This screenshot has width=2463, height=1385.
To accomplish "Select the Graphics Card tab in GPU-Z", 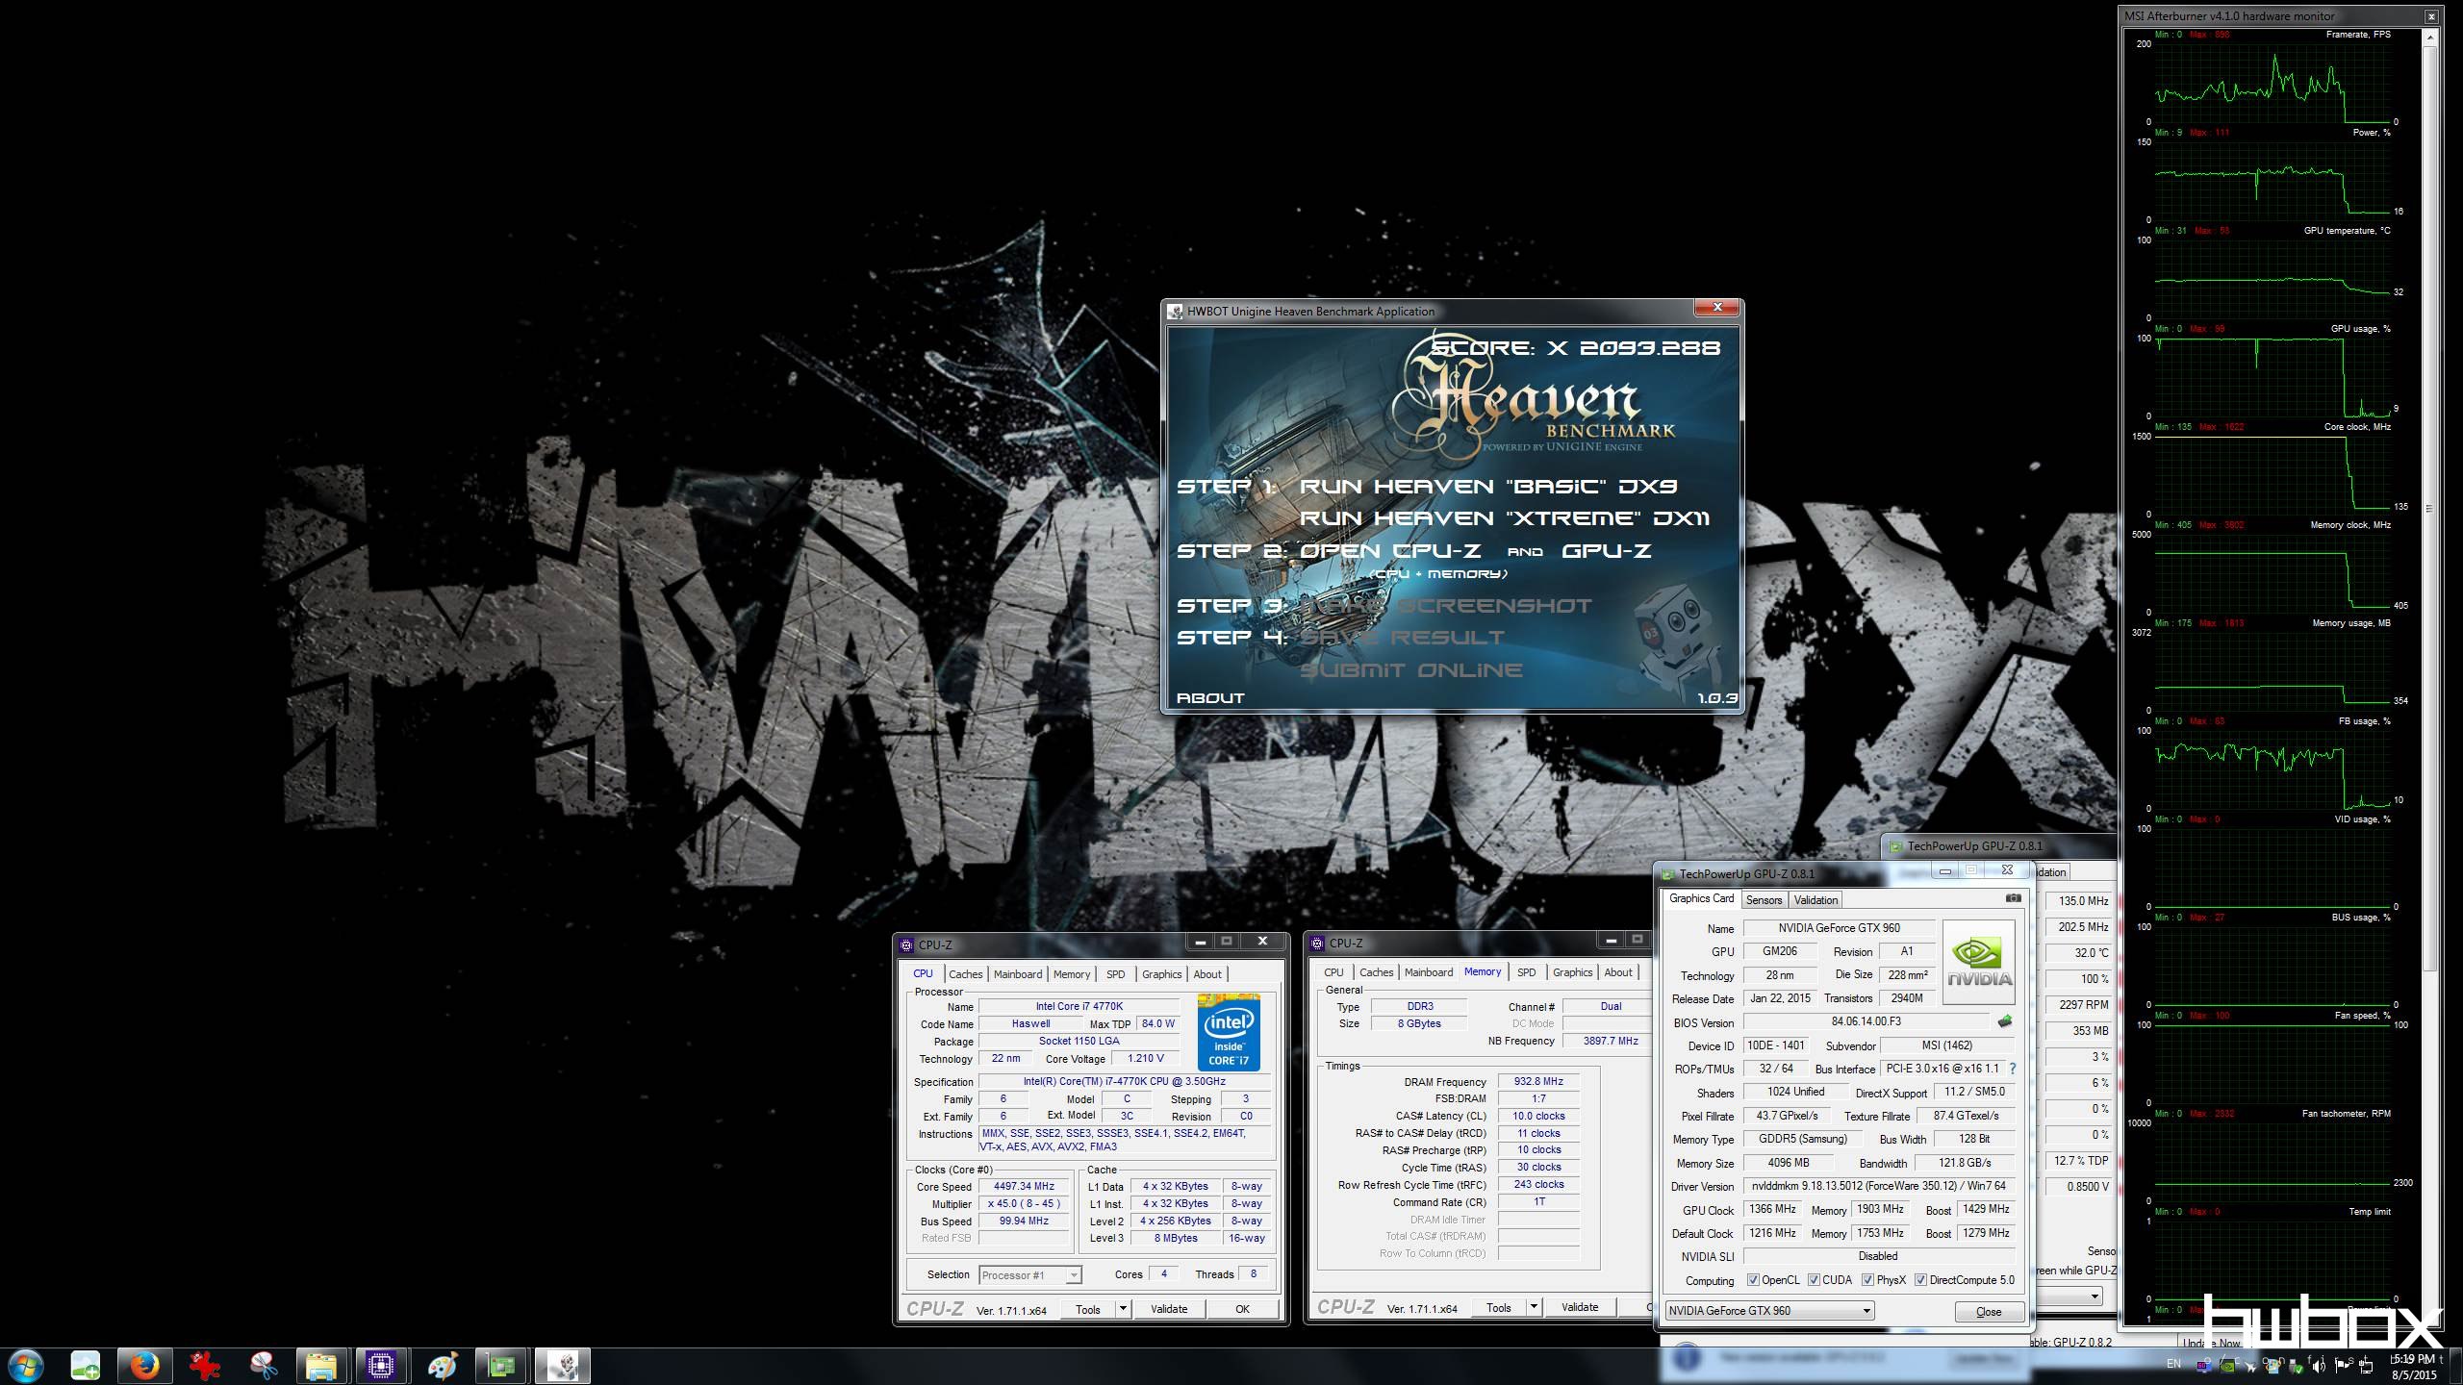I will tap(1701, 898).
